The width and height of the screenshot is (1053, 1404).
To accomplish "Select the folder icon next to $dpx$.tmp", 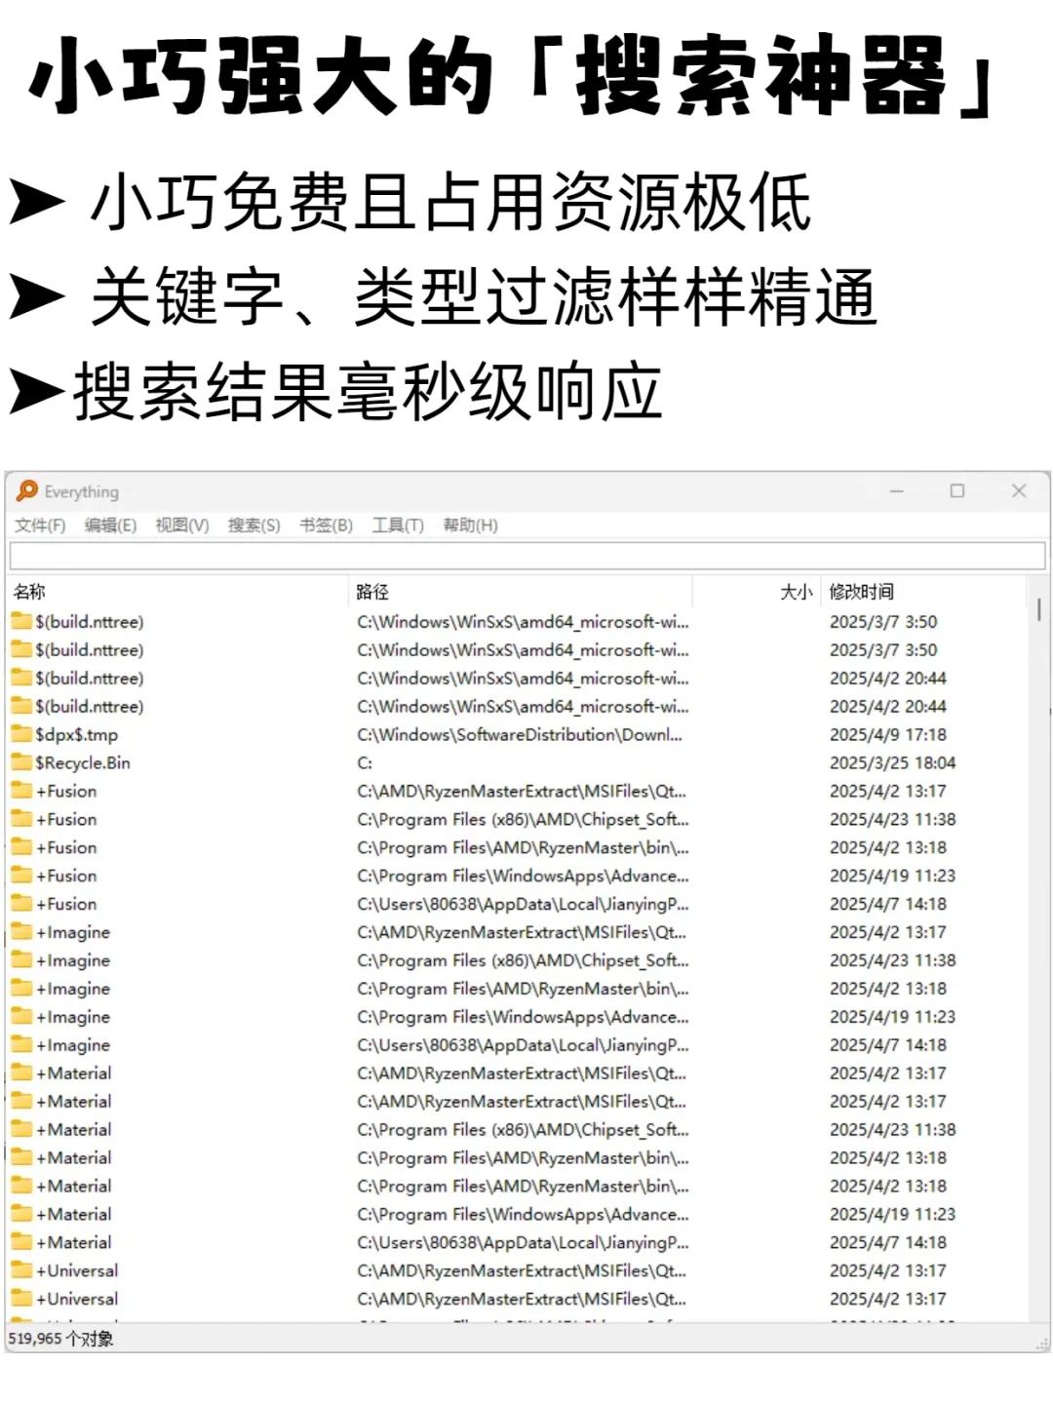I will pos(20,734).
